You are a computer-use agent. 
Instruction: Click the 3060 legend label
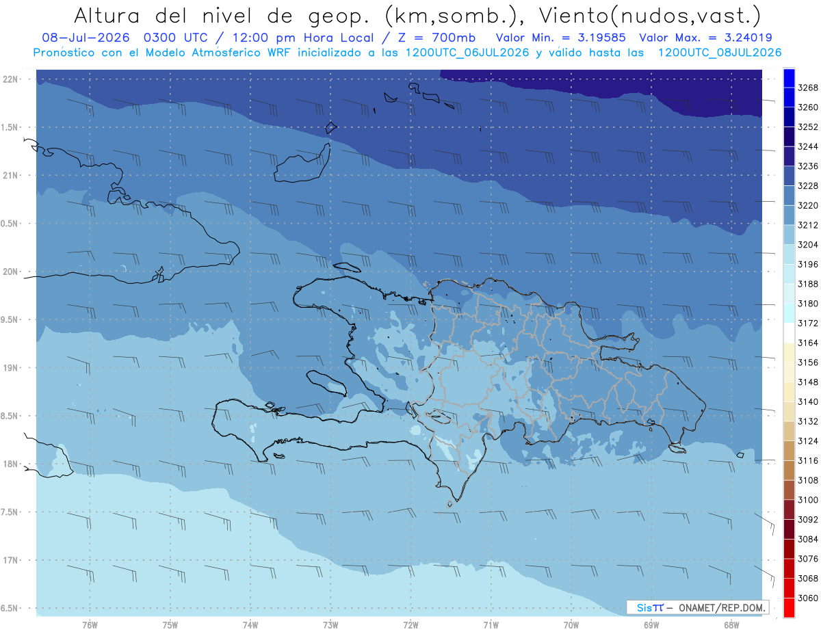coord(807,598)
